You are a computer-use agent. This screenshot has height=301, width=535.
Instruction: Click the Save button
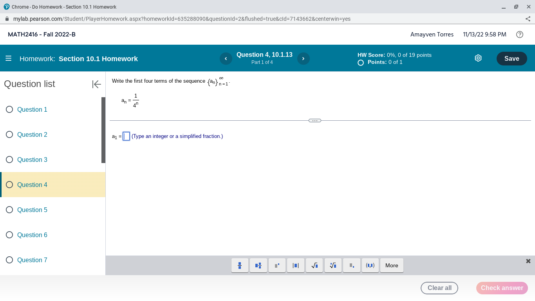512,58
